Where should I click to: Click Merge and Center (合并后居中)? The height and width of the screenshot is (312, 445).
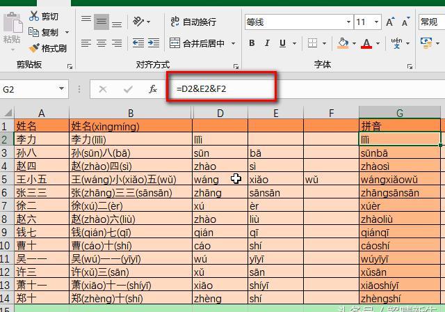point(197,43)
